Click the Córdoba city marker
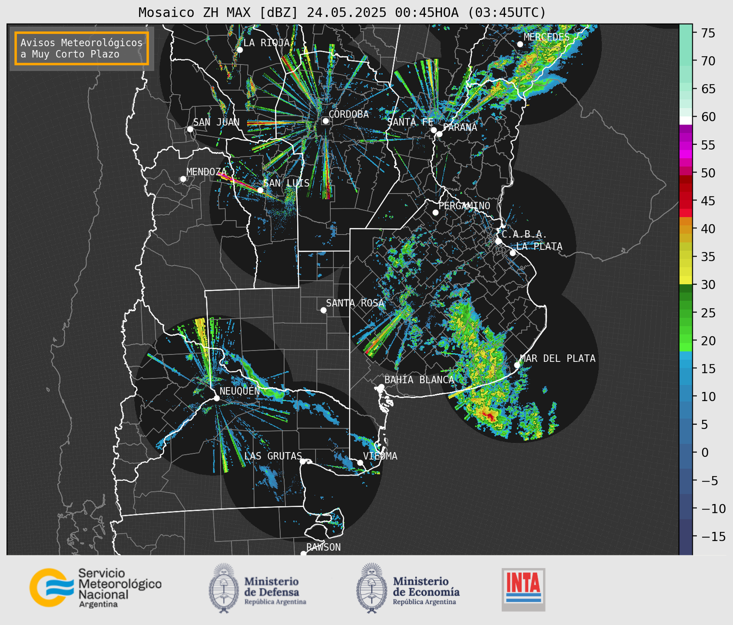Image resolution: width=733 pixels, height=625 pixels. click(325, 121)
